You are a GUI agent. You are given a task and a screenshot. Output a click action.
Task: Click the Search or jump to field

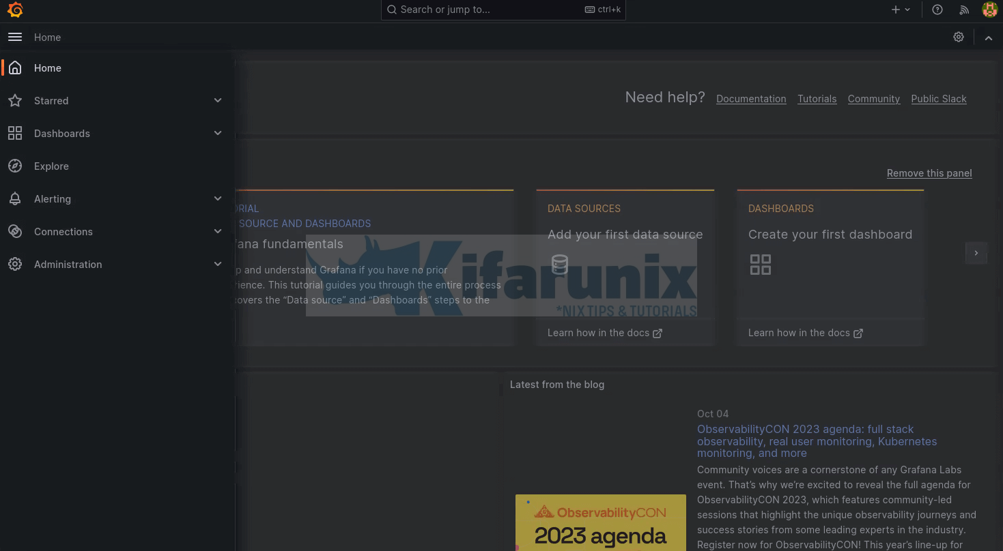(503, 10)
